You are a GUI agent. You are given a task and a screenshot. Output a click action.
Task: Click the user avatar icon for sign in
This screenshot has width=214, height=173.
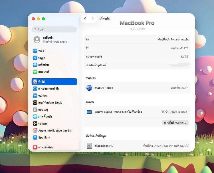click(x=37, y=39)
